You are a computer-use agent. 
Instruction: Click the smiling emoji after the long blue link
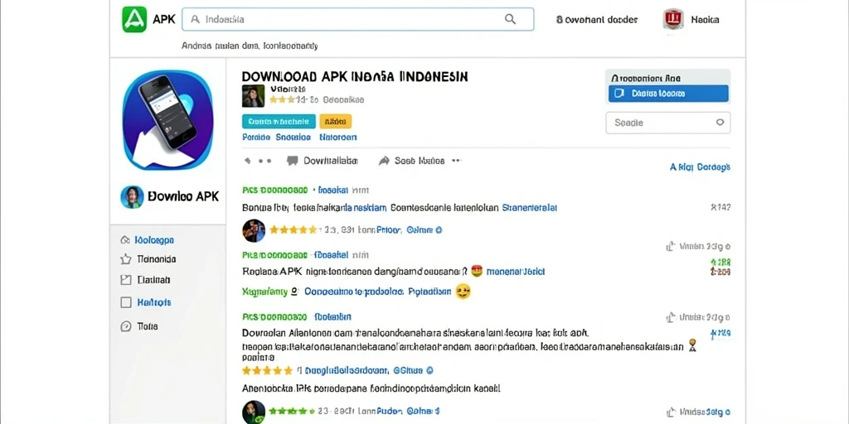click(463, 291)
